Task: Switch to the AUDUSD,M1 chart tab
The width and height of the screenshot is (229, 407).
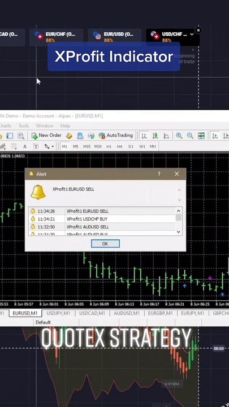Action: pyautogui.click(x=127, y=313)
